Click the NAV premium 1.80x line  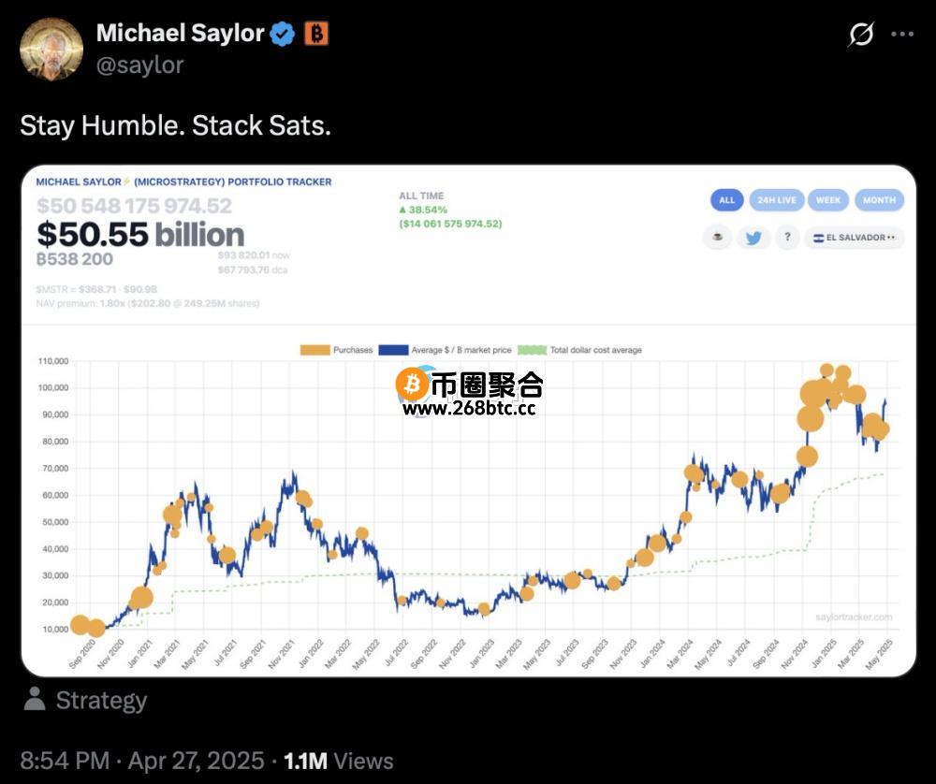click(148, 304)
